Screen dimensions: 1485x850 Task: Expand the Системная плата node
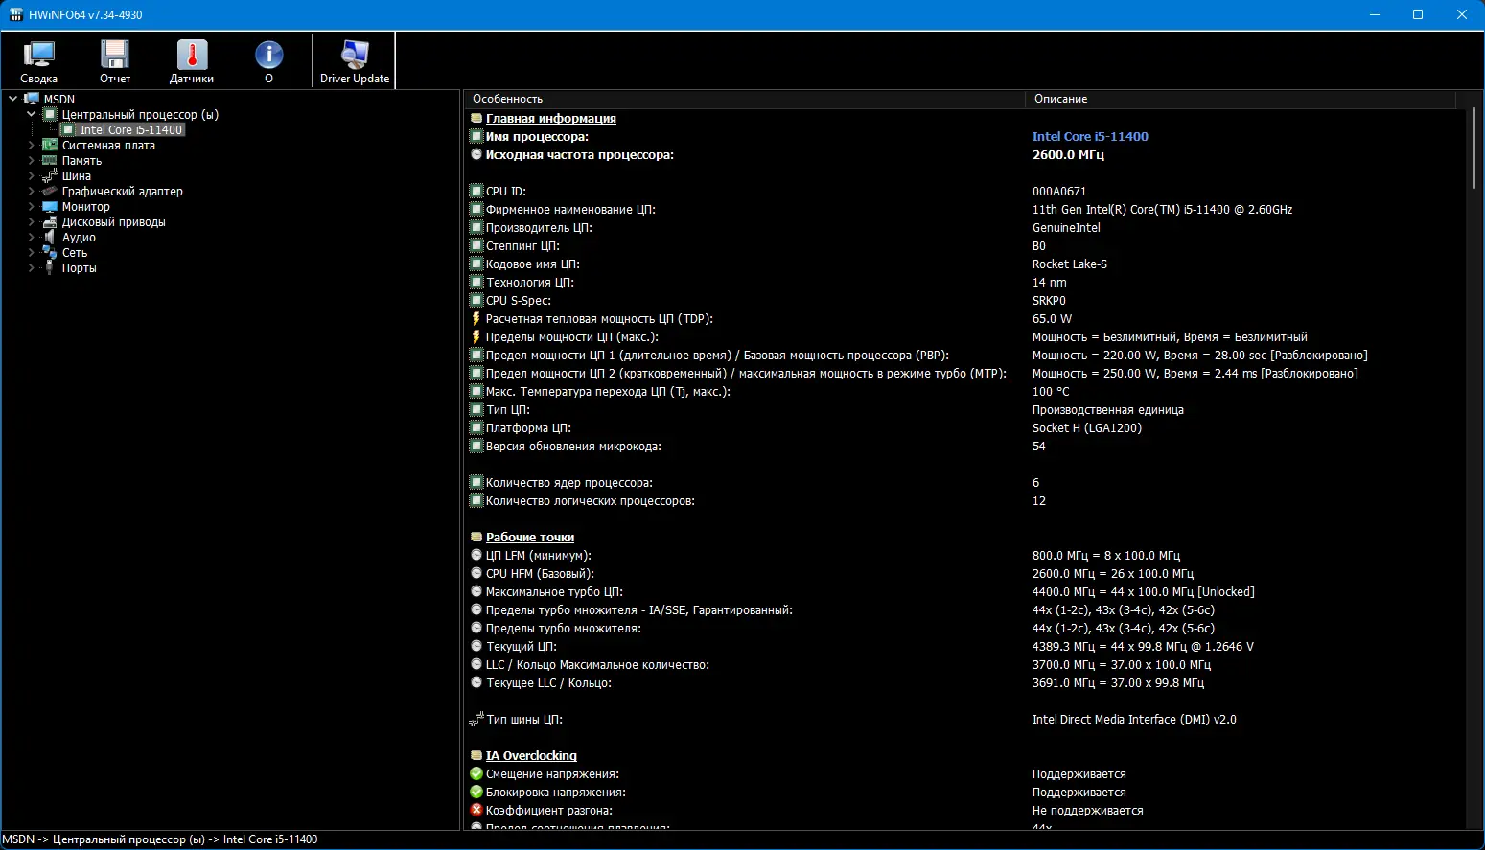(x=31, y=145)
